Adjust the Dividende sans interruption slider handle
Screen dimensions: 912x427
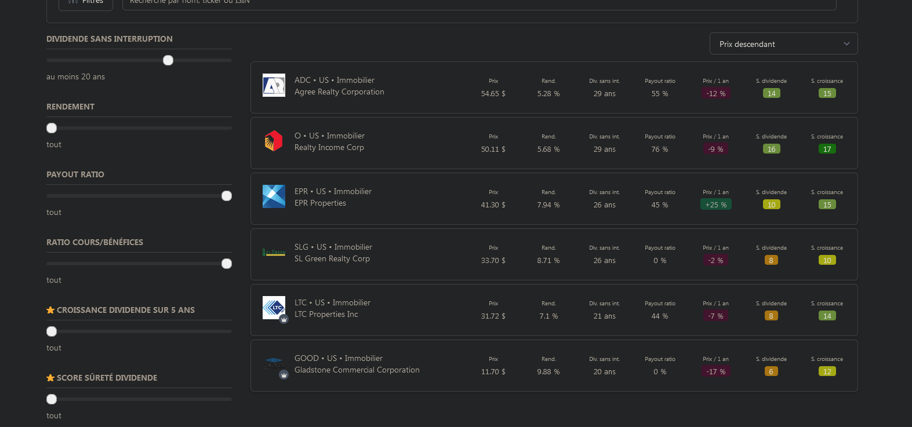pyautogui.click(x=168, y=60)
